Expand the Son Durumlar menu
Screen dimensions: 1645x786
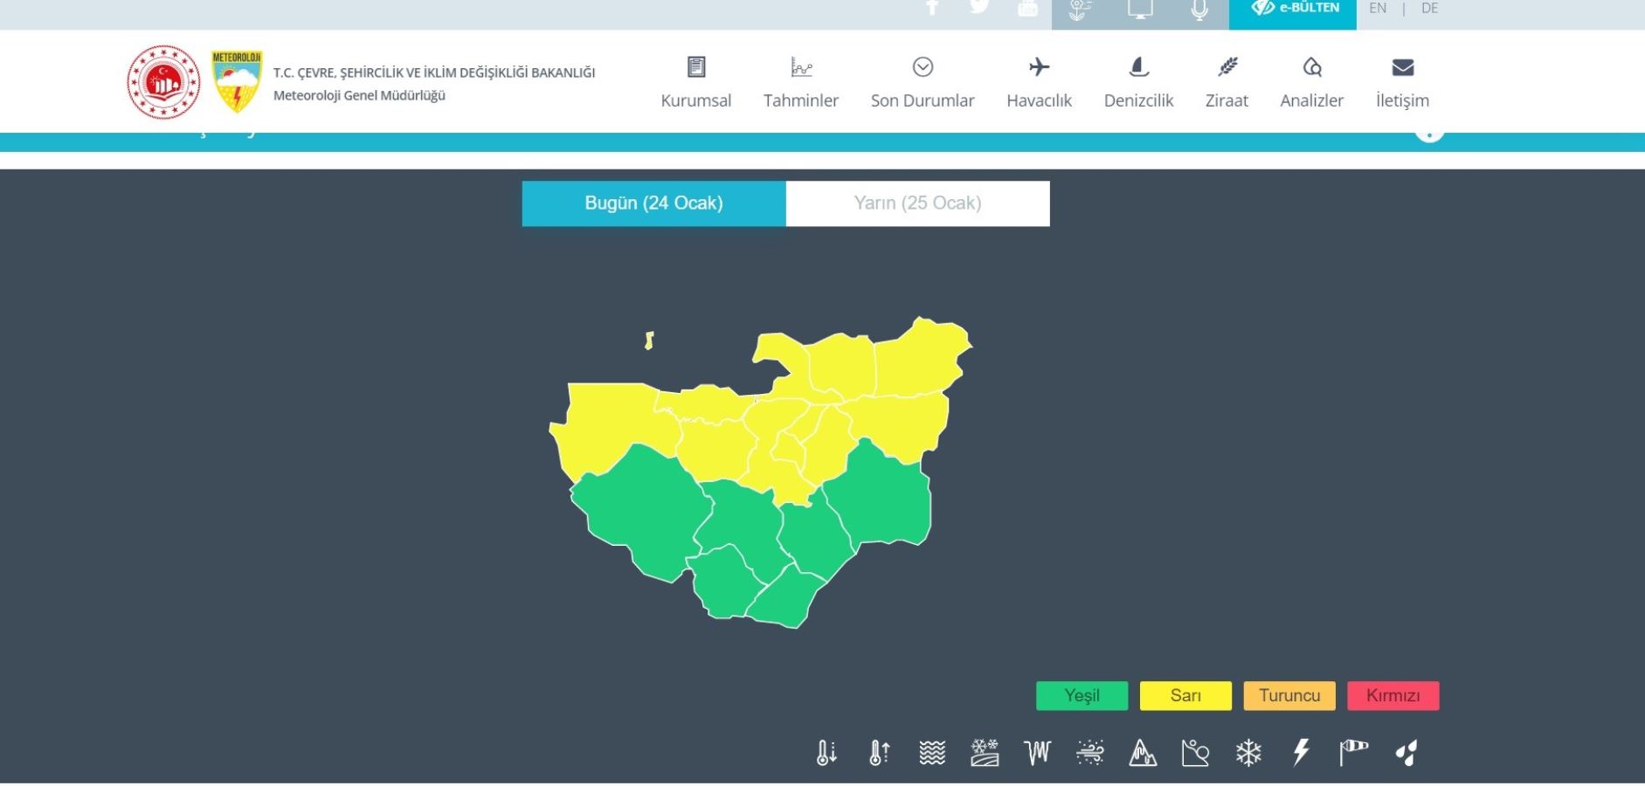point(922,83)
